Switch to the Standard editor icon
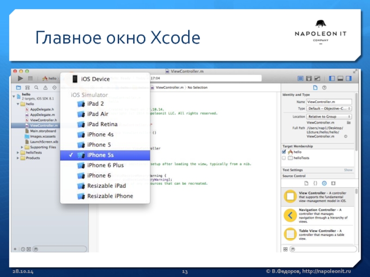 click(300, 79)
